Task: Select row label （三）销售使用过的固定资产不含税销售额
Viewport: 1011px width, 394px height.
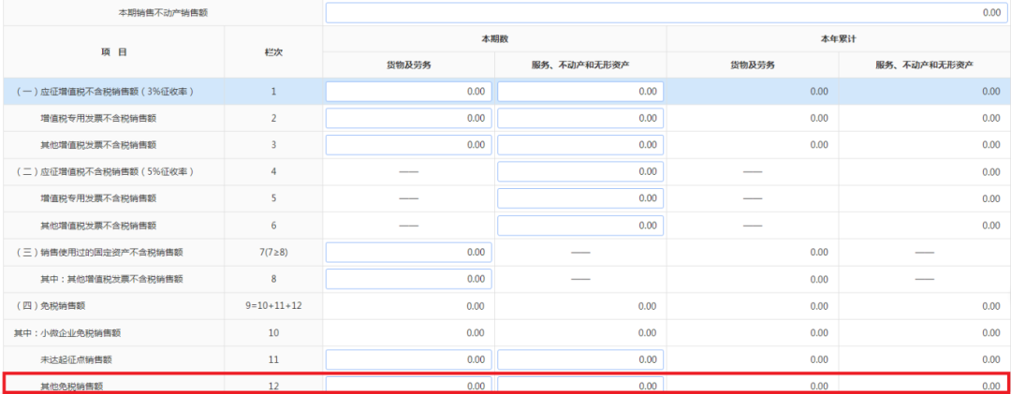Action: [98, 253]
